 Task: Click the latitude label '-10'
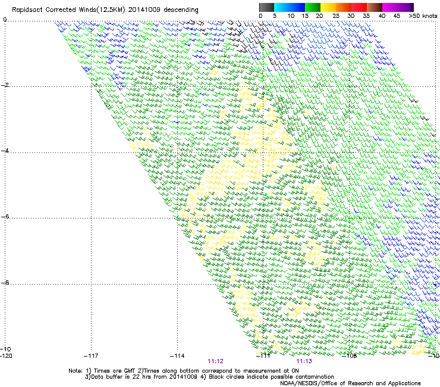[5, 349]
